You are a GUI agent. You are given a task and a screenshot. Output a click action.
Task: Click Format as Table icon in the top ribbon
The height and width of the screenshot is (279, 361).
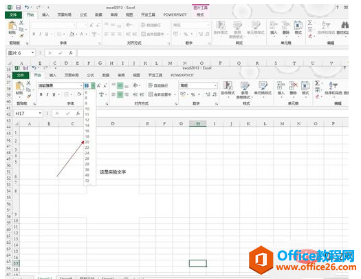coord(237,25)
